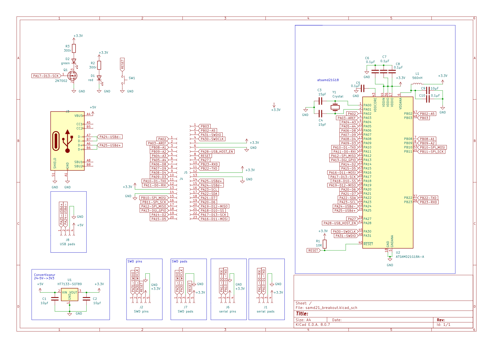Select the C1 10µF capacitor symbol
The width and height of the screenshot is (493, 348).
click(x=55, y=299)
